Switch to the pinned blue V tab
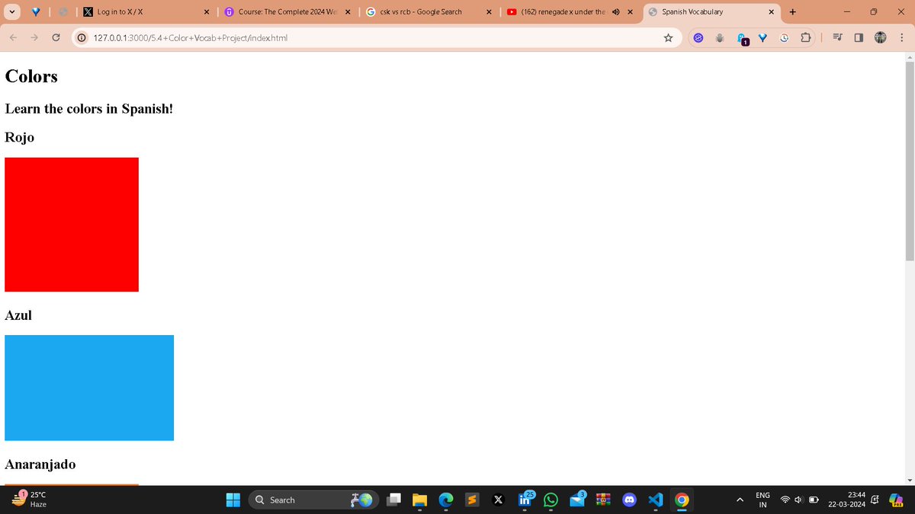The height and width of the screenshot is (514, 915). tap(36, 11)
